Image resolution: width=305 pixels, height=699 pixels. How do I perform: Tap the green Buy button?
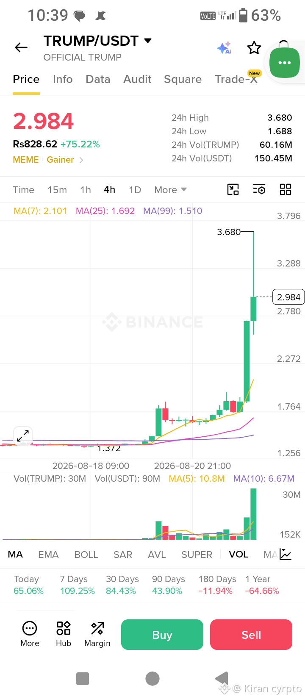pos(162,635)
